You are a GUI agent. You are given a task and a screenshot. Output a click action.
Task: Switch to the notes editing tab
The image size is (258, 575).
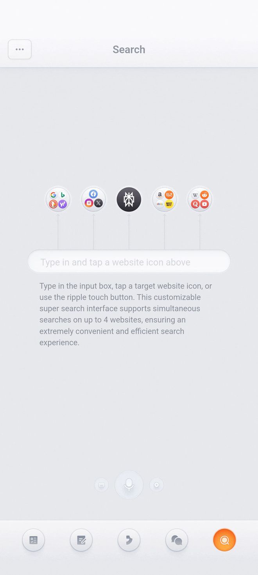81,540
